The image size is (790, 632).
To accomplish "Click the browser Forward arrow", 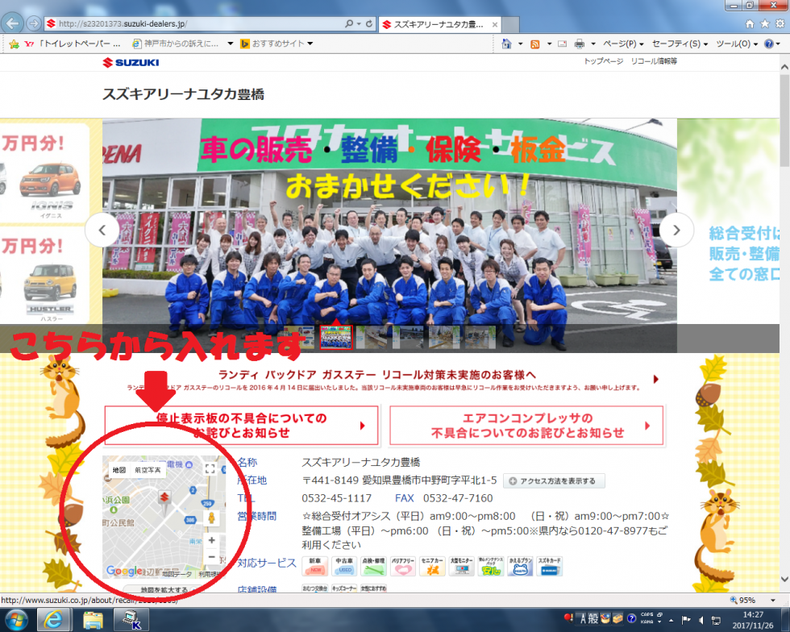I will click(x=33, y=23).
